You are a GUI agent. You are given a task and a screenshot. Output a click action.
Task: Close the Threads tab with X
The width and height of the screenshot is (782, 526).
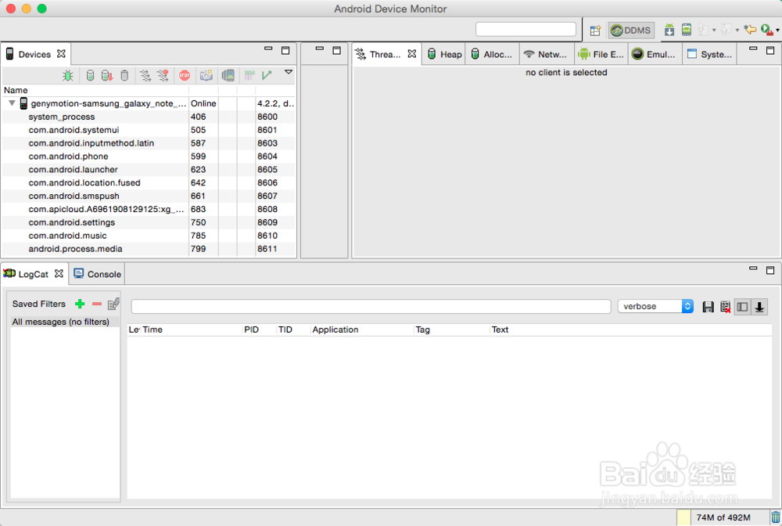412,54
